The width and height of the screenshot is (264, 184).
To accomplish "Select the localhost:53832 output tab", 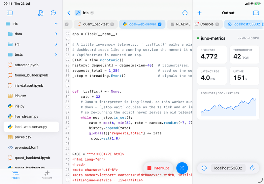I will pyautogui.click(x=244, y=24).
